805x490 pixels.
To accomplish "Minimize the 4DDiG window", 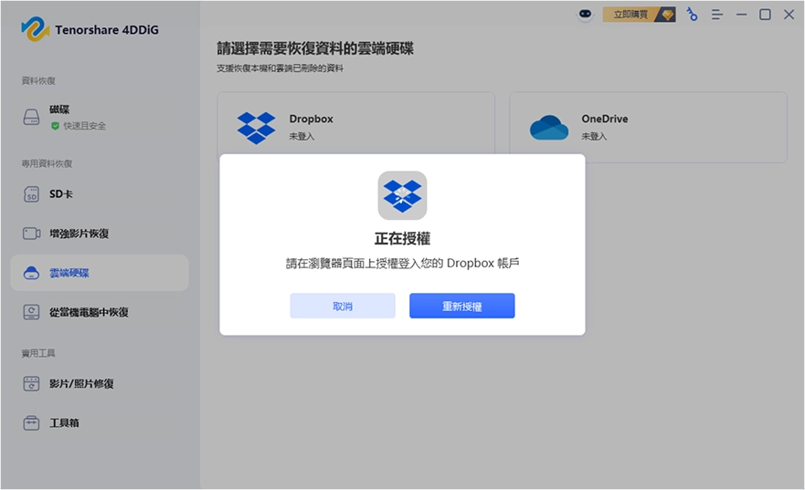I will (741, 15).
